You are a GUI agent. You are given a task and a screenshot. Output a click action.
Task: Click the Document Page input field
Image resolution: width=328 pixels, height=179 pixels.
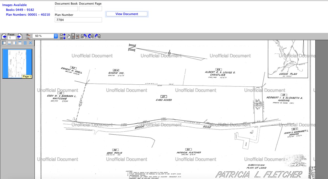coord(90,8)
